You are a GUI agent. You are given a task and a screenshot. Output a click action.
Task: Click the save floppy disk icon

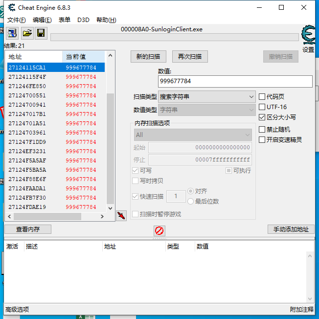pos(41,33)
